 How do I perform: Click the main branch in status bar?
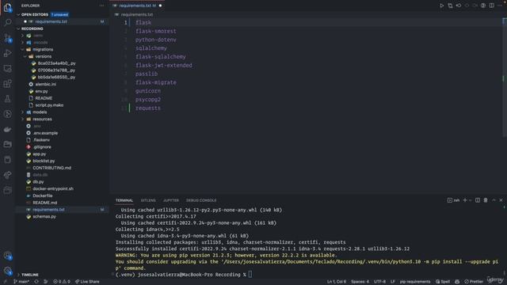21,282
